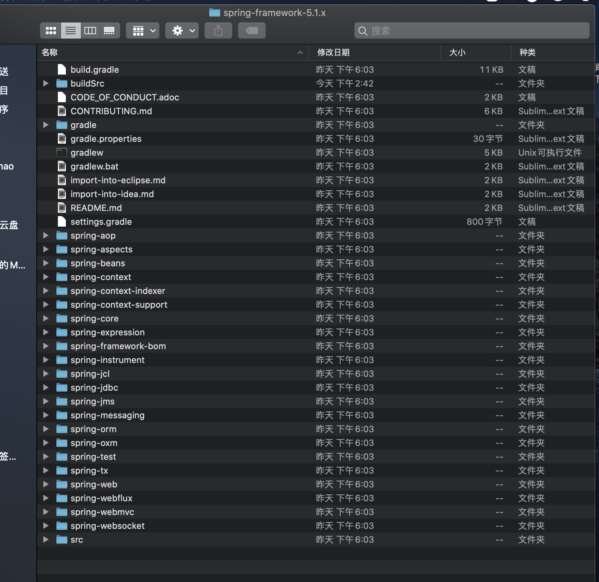This screenshot has width=599, height=582.
Task: Switch to gallery view in toolbar
Action: tap(110, 31)
